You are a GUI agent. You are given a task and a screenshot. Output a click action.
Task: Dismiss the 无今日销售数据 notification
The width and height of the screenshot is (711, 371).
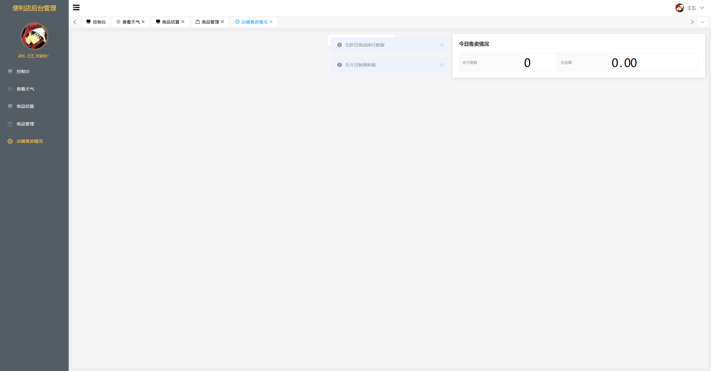442,65
